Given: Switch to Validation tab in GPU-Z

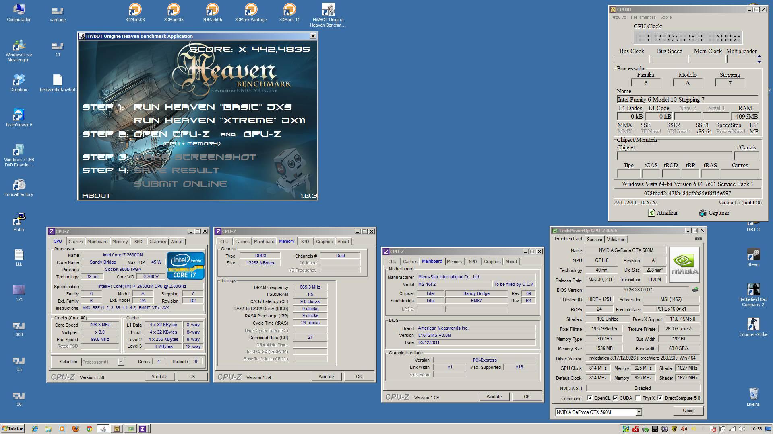Looking at the screenshot, I should [616, 240].
